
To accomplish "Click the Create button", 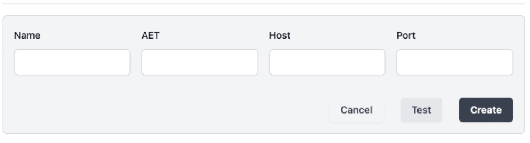I will (x=486, y=110).
